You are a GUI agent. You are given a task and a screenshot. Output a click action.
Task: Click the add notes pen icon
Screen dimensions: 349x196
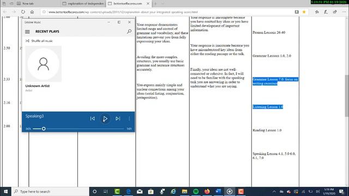326,12
